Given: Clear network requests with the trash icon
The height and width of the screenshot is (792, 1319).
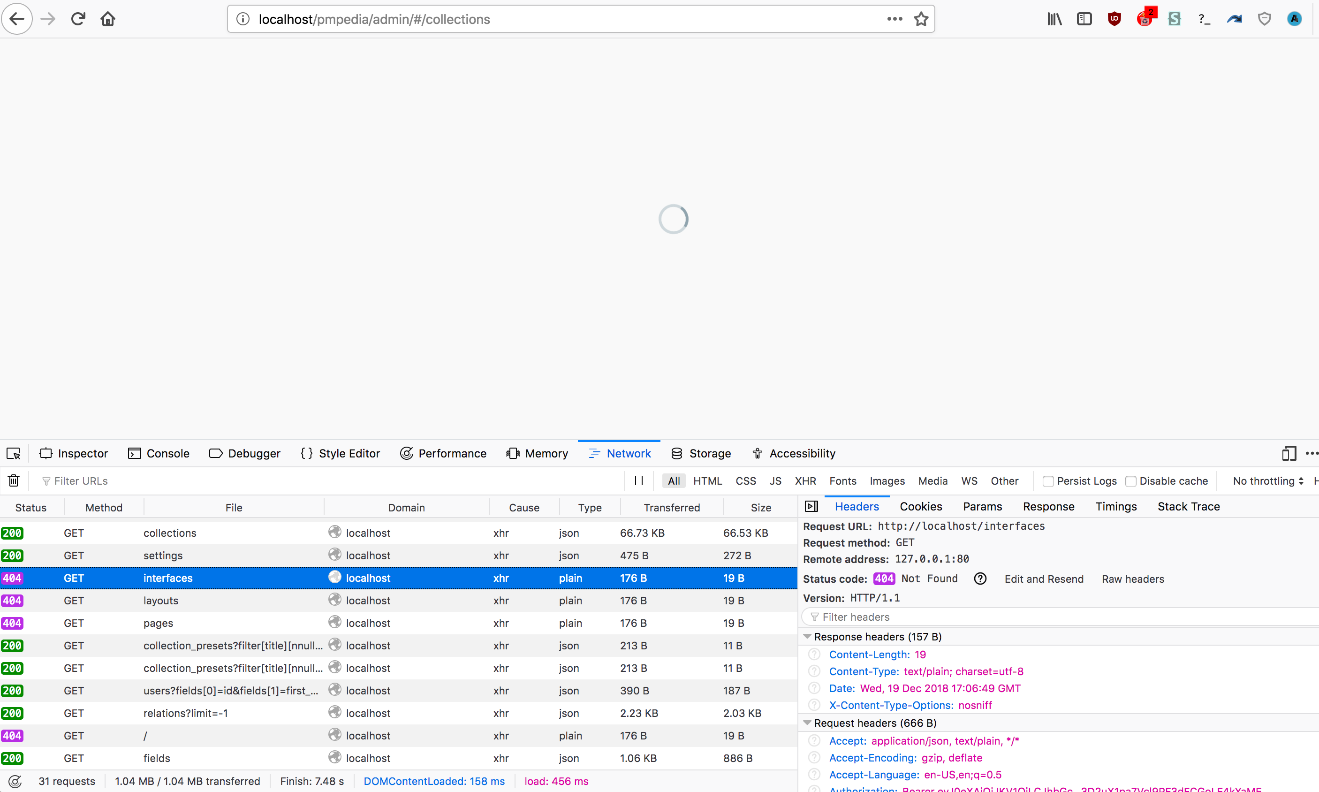Looking at the screenshot, I should tap(13, 480).
